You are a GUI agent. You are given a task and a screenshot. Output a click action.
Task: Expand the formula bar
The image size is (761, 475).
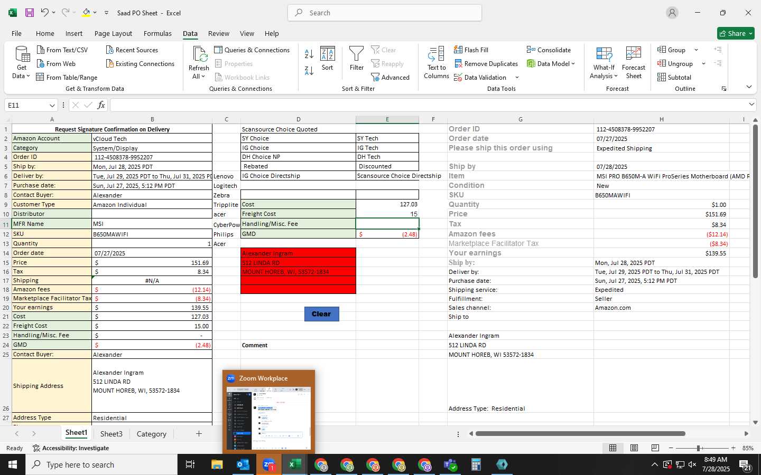click(x=751, y=104)
